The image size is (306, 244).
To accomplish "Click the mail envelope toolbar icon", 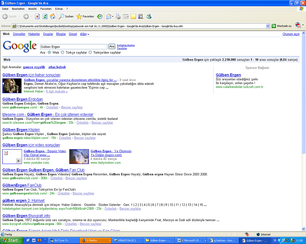I will 109,16.
